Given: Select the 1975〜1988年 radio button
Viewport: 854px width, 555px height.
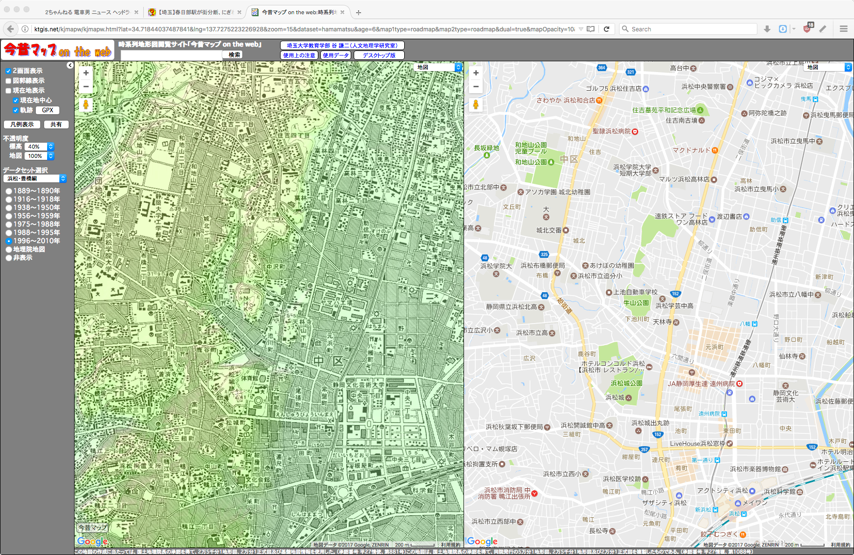Looking at the screenshot, I should [9, 225].
